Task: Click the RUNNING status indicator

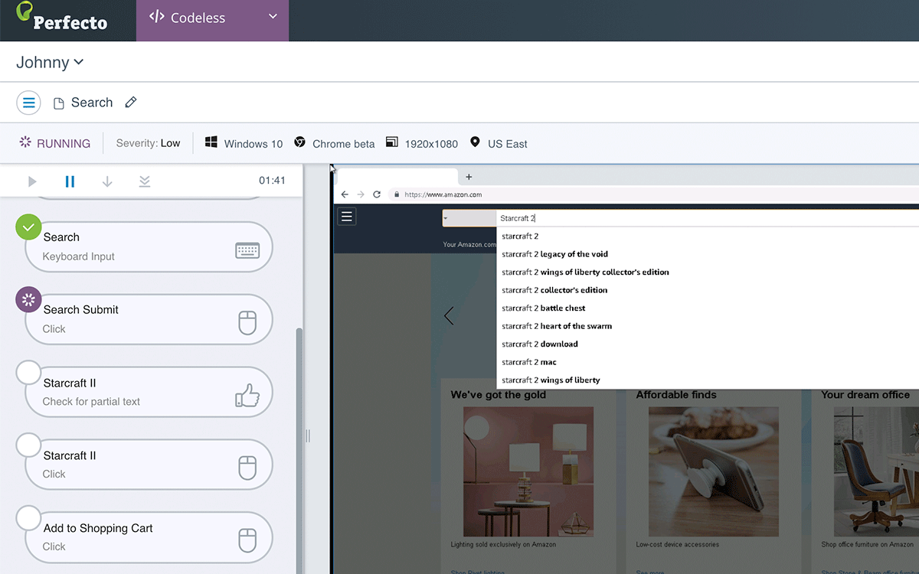Action: (55, 143)
